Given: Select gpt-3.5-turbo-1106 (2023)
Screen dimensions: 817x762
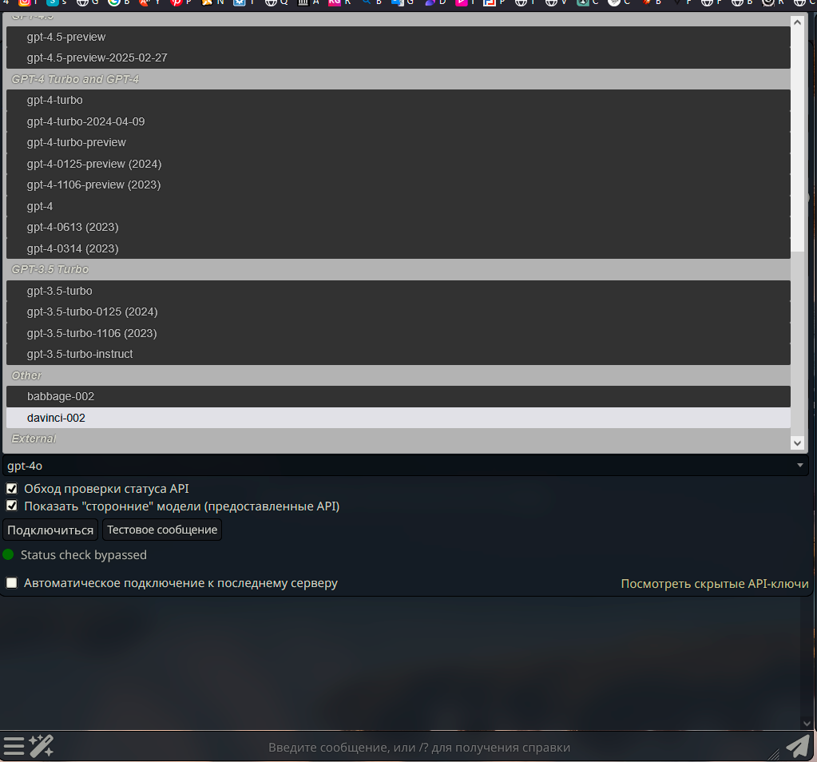Looking at the screenshot, I should click(x=398, y=333).
